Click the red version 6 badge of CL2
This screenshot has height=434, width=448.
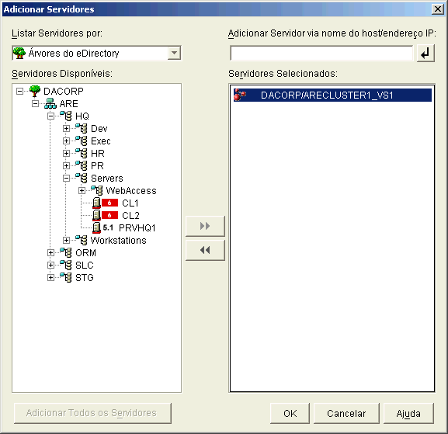[x=109, y=215]
